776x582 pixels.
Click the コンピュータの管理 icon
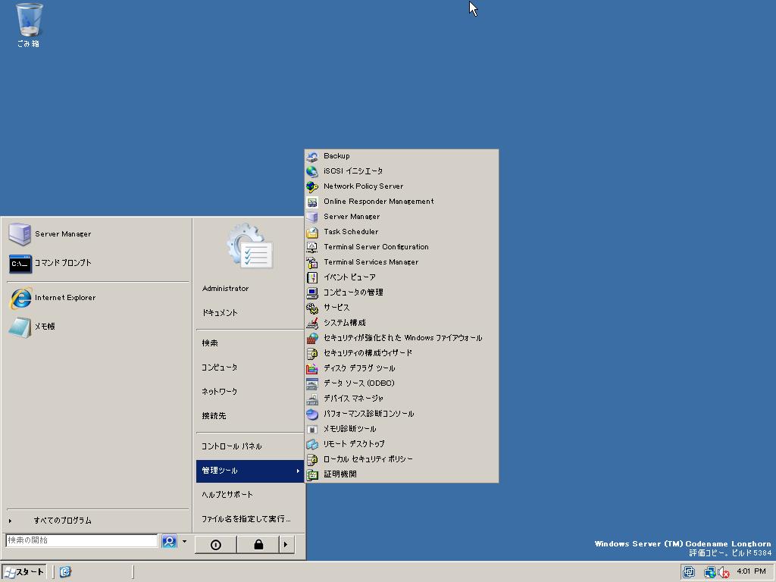point(311,293)
